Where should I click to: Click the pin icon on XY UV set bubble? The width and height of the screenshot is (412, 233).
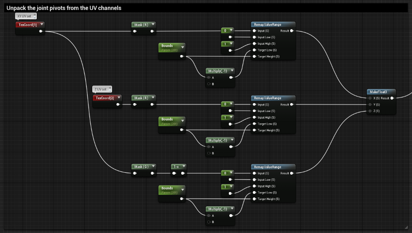pos(34,16)
